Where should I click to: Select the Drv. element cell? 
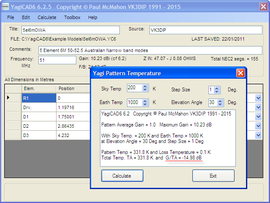(x=39, y=107)
